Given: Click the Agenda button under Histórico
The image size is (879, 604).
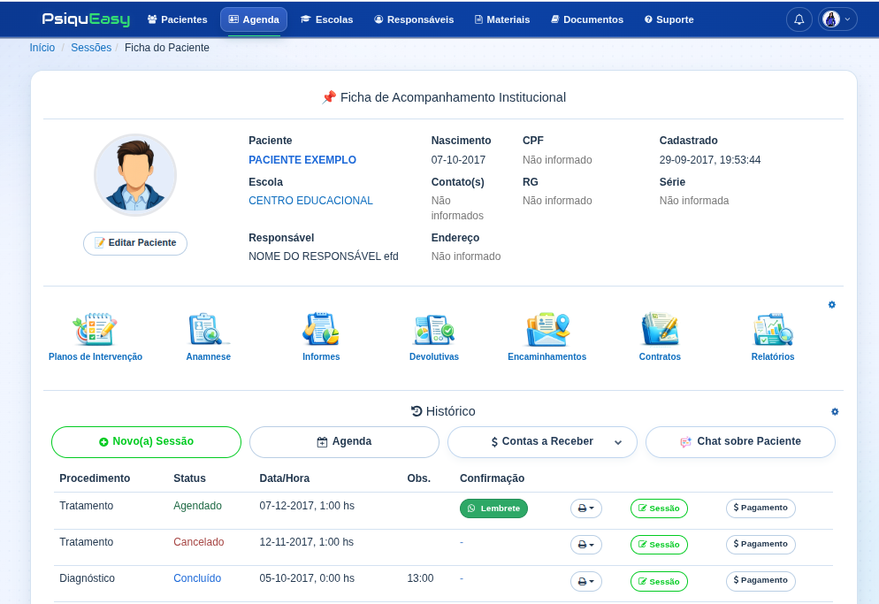Looking at the screenshot, I should pos(344,442).
